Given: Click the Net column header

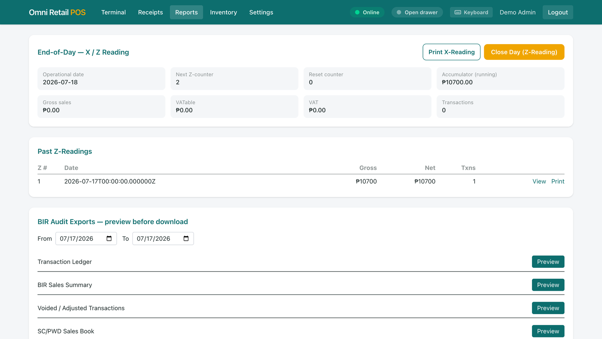Looking at the screenshot, I should click(x=430, y=168).
